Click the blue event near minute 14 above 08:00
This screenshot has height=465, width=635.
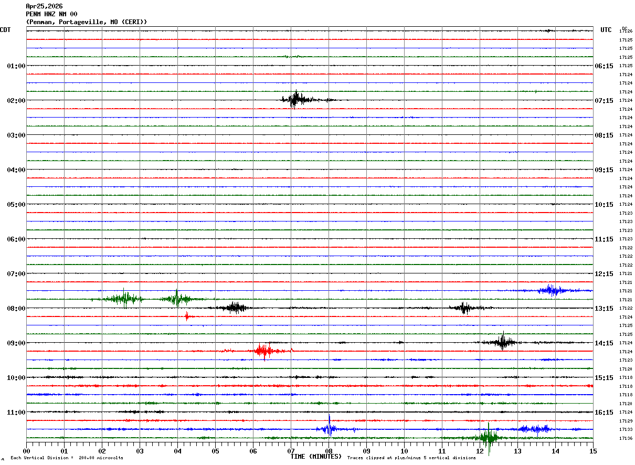[552, 290]
